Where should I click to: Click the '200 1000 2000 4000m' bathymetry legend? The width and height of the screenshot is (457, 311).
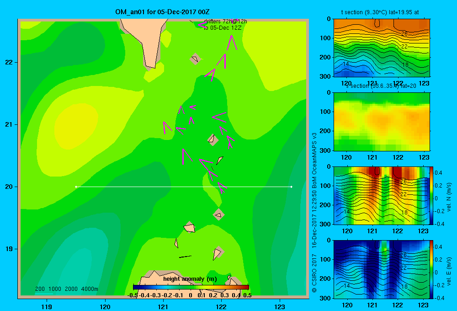coord(66,289)
